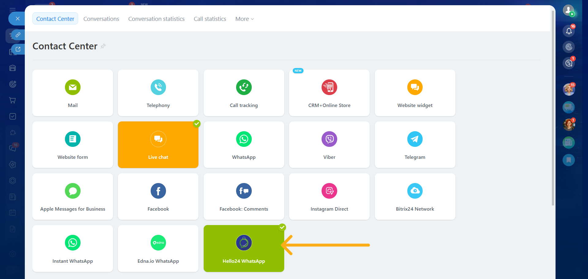This screenshot has width=588, height=279.
Task: Go to the Conversations tab
Action: point(101,19)
